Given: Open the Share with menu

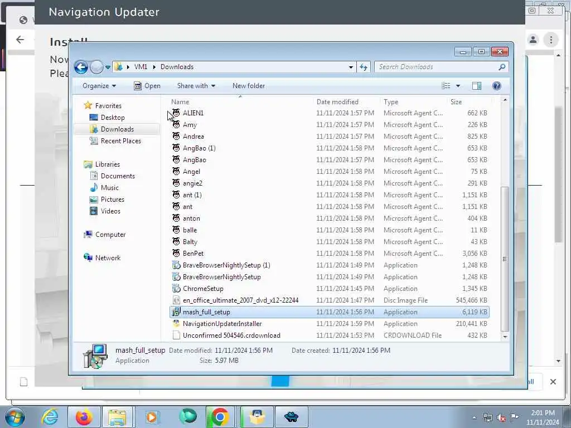Looking at the screenshot, I should point(196,86).
